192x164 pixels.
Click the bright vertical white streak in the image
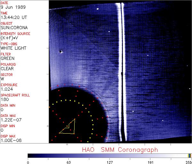(121, 64)
